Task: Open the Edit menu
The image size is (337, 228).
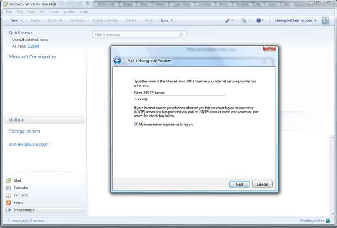Action: pos(19,12)
